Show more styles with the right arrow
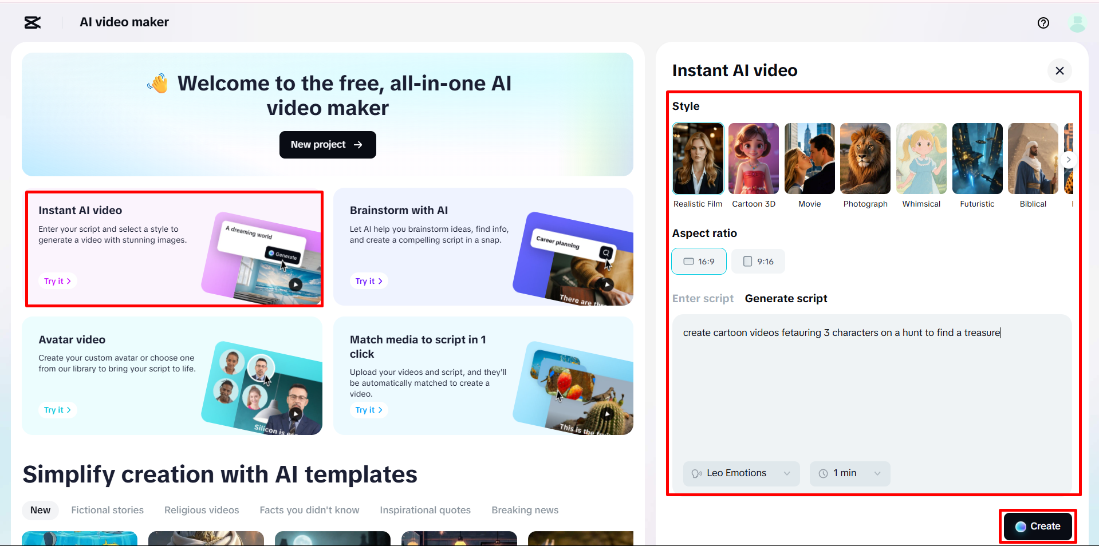This screenshot has width=1099, height=546. point(1068,160)
